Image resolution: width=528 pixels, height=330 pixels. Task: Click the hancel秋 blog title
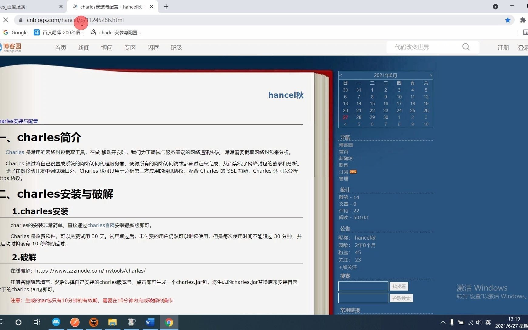click(x=286, y=95)
